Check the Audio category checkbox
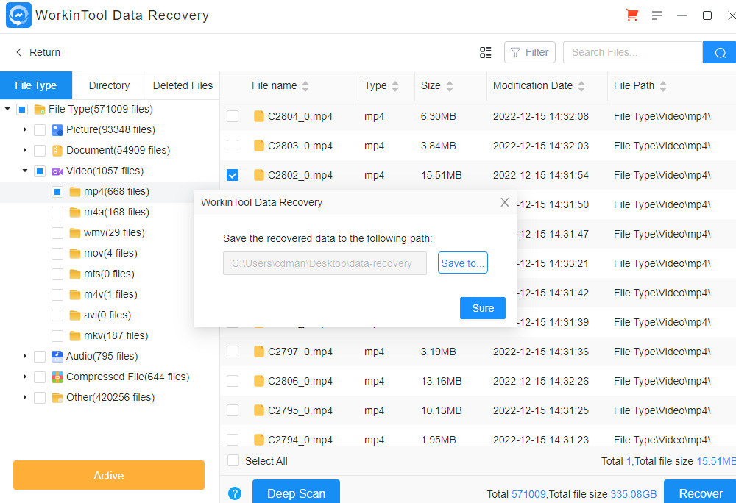 (x=40, y=356)
